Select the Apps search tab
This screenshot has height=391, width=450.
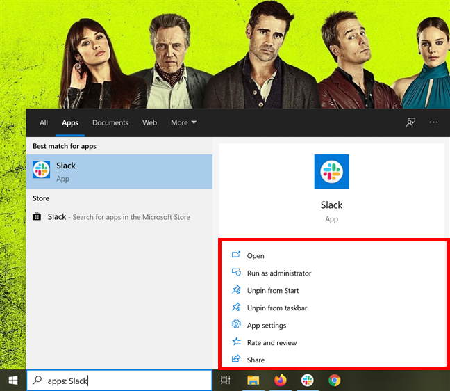[70, 122]
